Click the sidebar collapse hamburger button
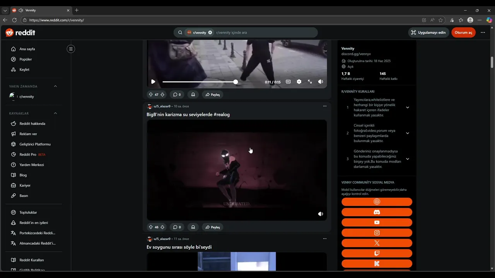495x278 pixels. [71, 49]
